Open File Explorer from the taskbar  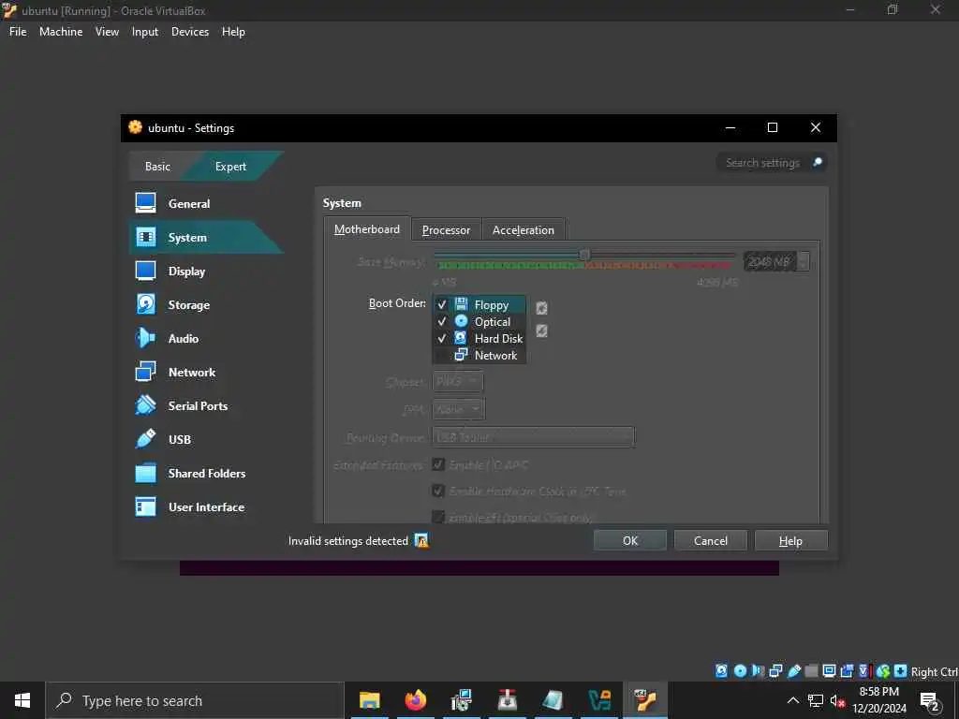pyautogui.click(x=369, y=700)
